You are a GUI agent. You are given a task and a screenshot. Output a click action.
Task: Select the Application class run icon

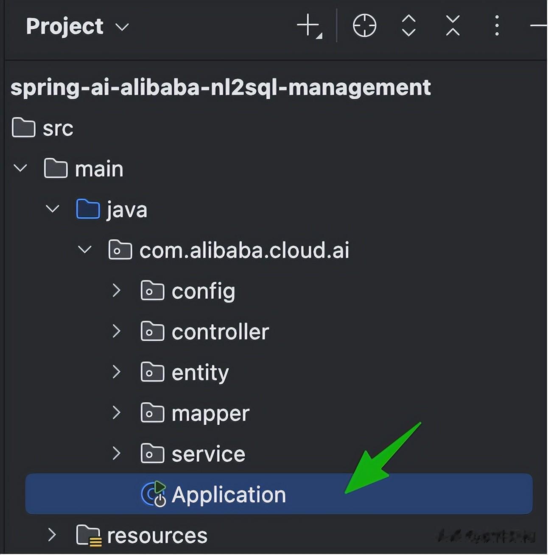pyautogui.click(x=153, y=494)
